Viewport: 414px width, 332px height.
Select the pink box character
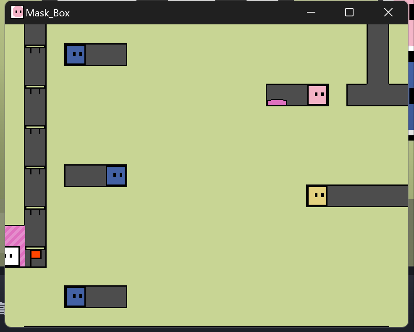pyautogui.click(x=317, y=95)
